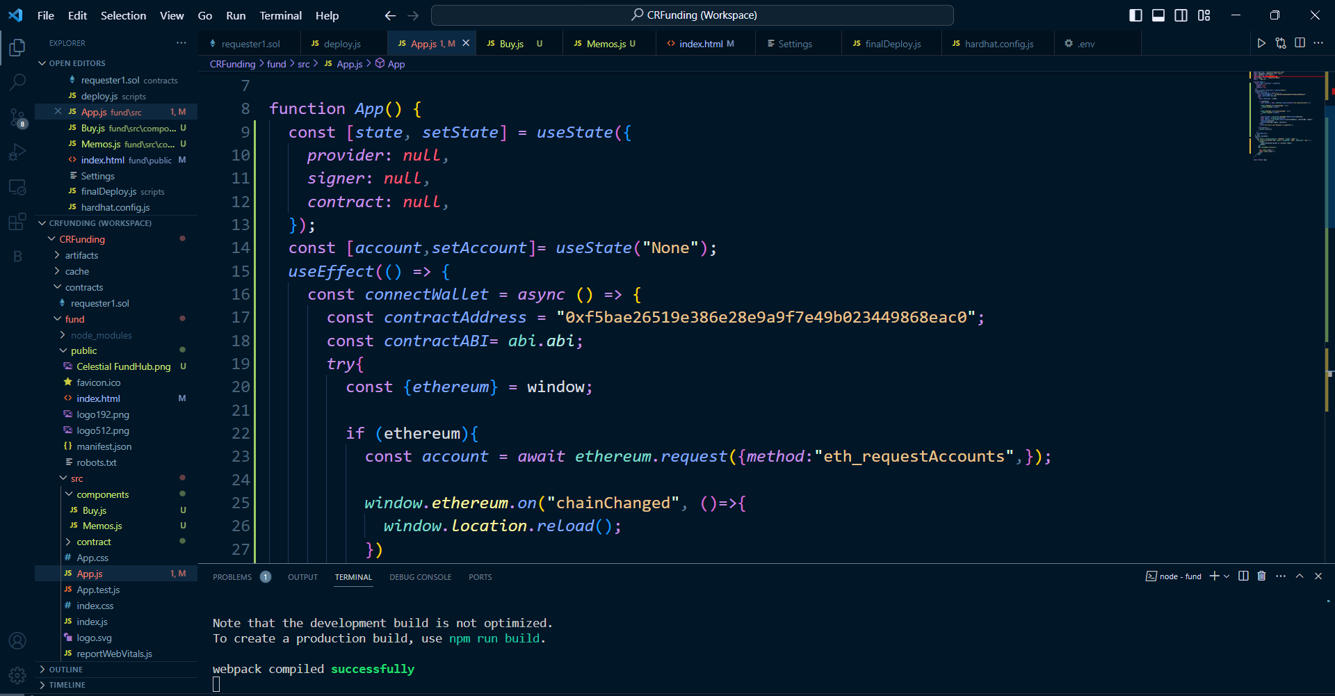The image size is (1335, 696).
Task: Open editor More Actions ellipsis
Action: point(1318,43)
